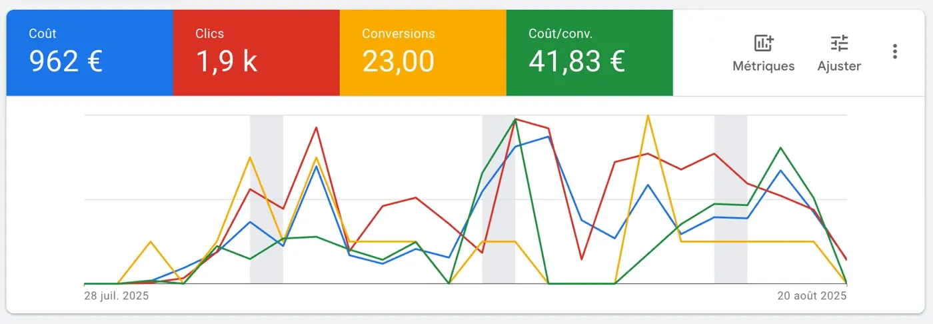Image resolution: width=933 pixels, height=324 pixels.
Task: Select the red Clics metric card
Action: [x=257, y=53]
